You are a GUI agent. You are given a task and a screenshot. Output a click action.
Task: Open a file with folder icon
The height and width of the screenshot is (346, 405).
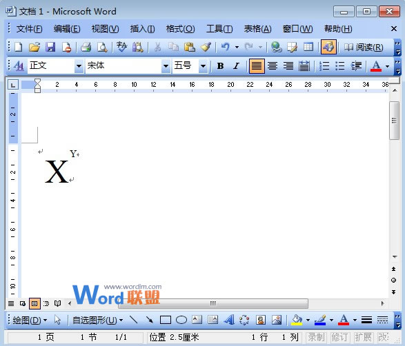pyautogui.click(x=34, y=48)
